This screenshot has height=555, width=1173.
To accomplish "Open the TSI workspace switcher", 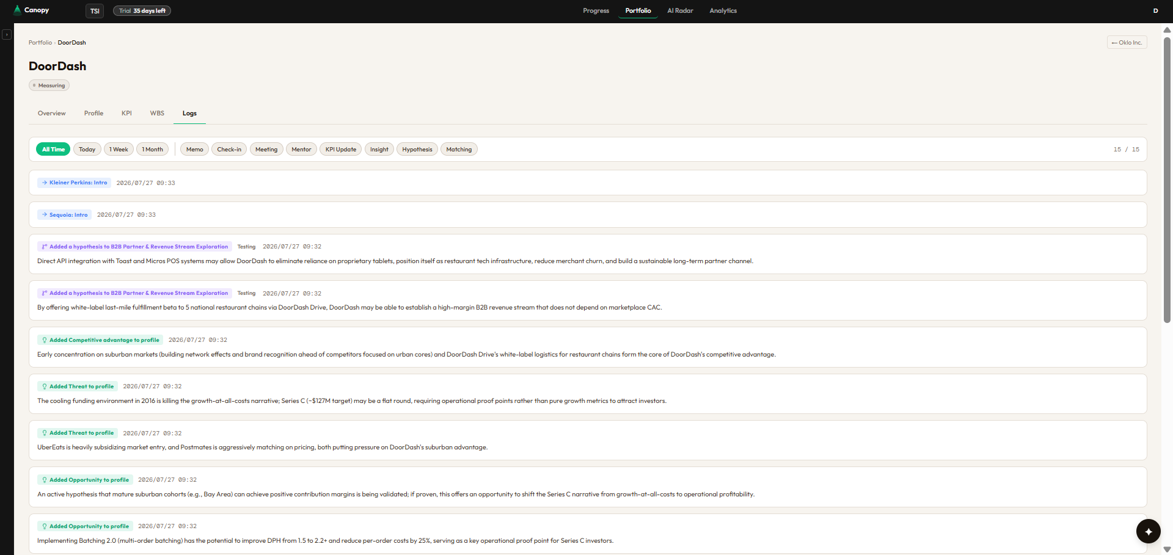I will (95, 11).
